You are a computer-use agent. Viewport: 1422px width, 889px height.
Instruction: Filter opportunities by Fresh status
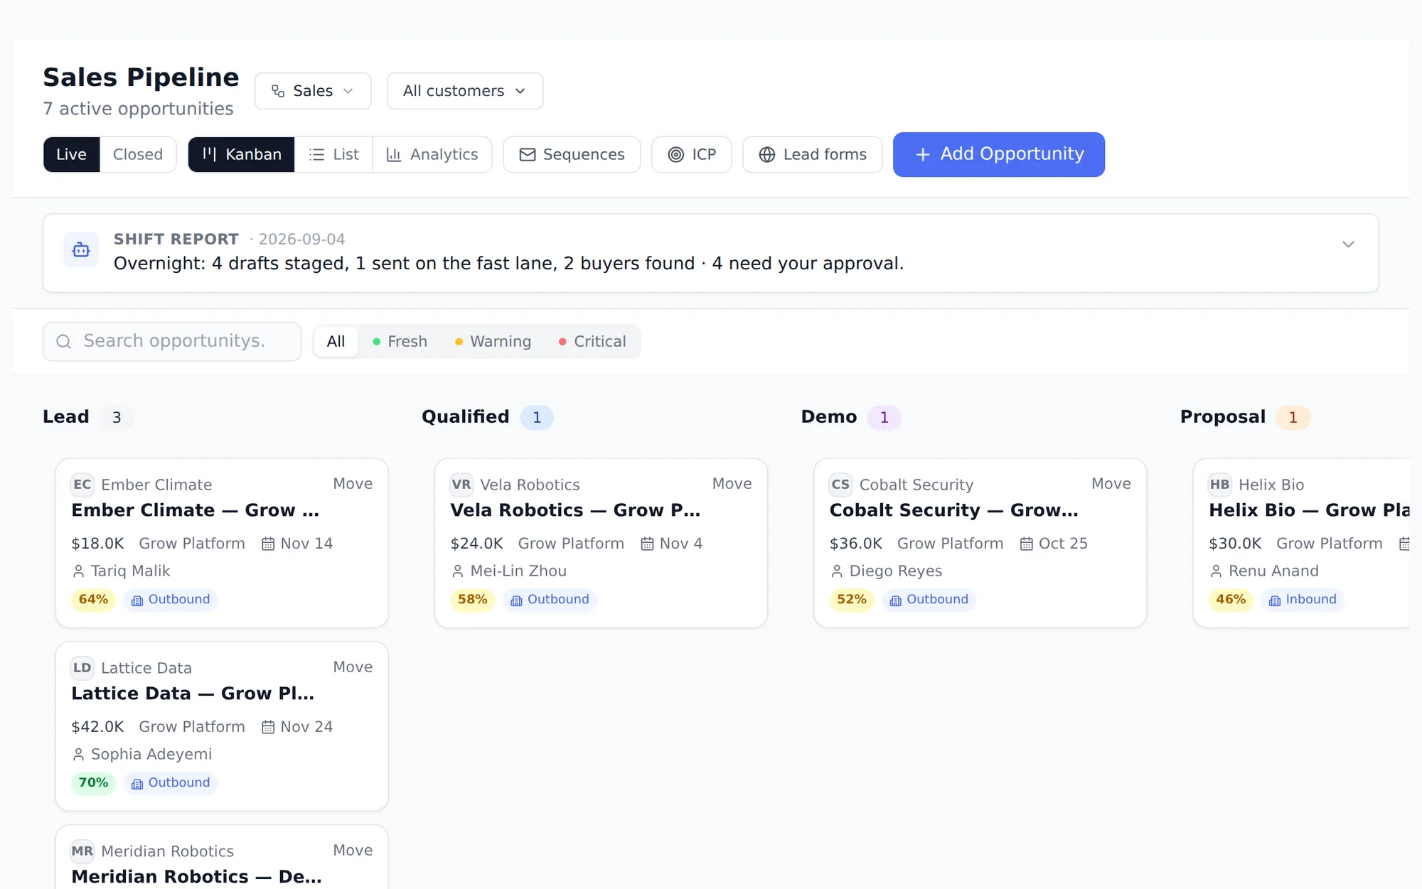point(400,342)
